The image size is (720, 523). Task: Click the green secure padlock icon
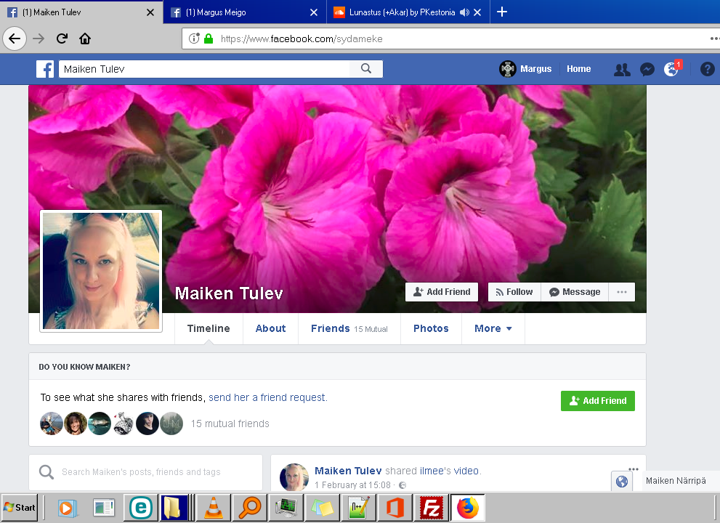click(209, 38)
